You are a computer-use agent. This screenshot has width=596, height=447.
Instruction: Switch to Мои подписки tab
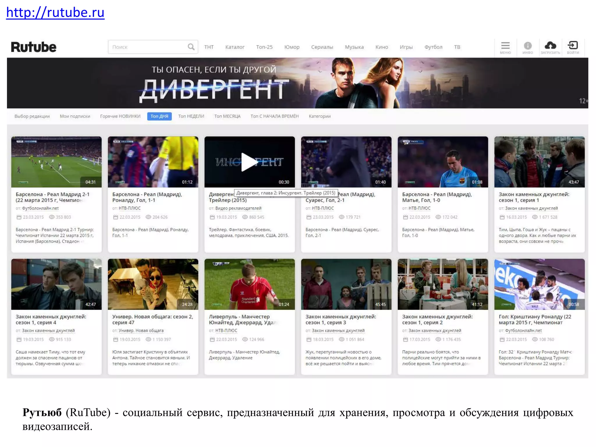[x=75, y=116]
